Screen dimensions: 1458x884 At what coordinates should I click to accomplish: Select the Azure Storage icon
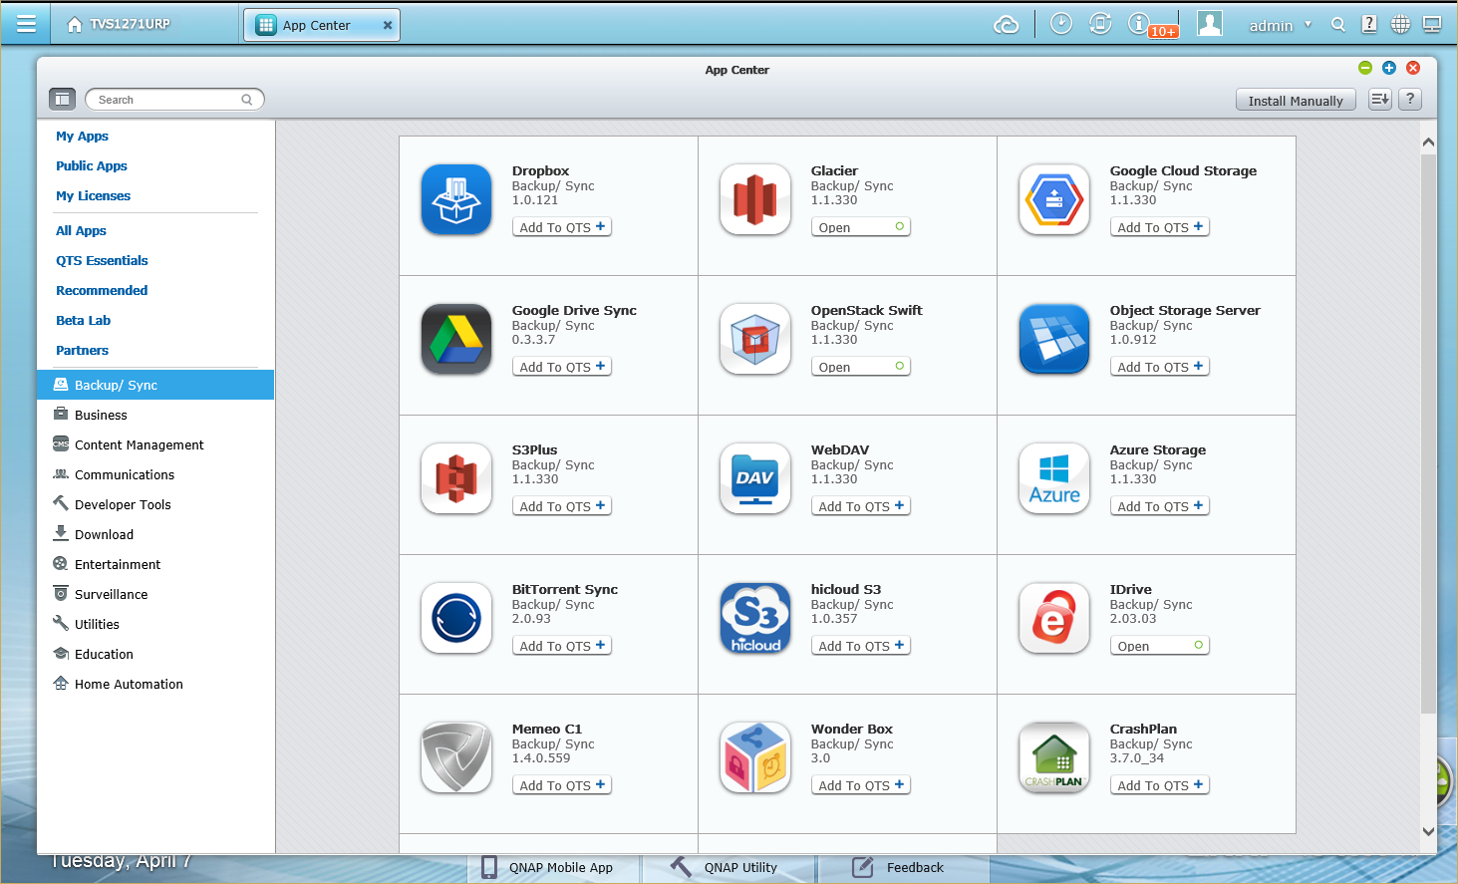pyautogui.click(x=1054, y=478)
